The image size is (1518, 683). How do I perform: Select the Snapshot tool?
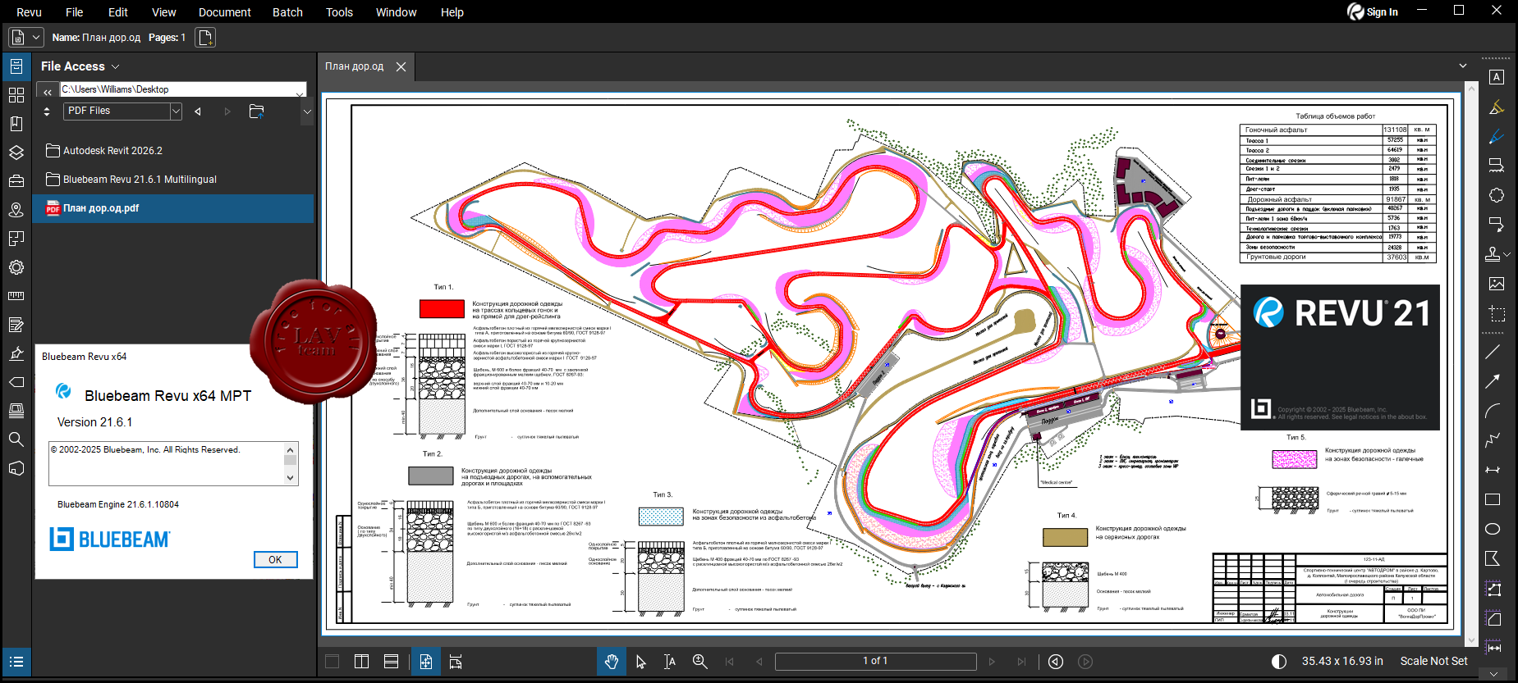click(x=1497, y=313)
